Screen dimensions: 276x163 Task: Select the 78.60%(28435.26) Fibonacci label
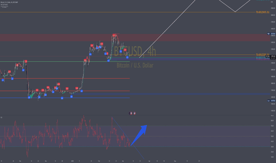(x=262, y=12)
